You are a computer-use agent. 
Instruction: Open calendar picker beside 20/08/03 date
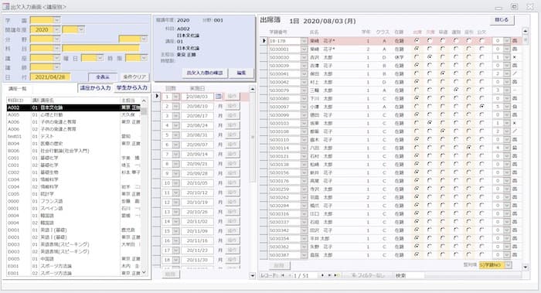pyautogui.click(x=219, y=97)
